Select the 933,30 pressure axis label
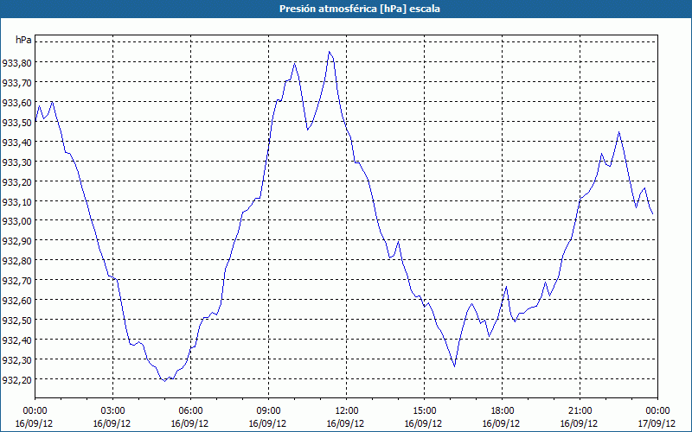Image resolution: width=692 pixels, height=432 pixels. (16, 162)
